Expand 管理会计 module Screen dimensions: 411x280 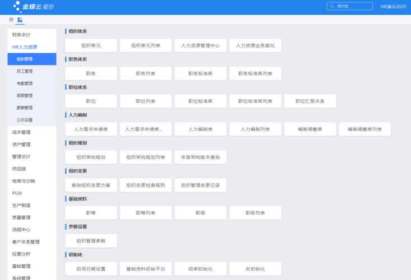(x=32, y=156)
